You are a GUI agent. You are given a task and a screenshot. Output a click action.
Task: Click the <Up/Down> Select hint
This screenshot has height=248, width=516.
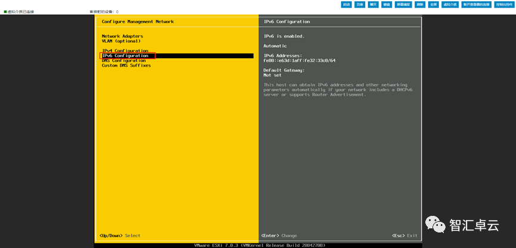coord(120,236)
